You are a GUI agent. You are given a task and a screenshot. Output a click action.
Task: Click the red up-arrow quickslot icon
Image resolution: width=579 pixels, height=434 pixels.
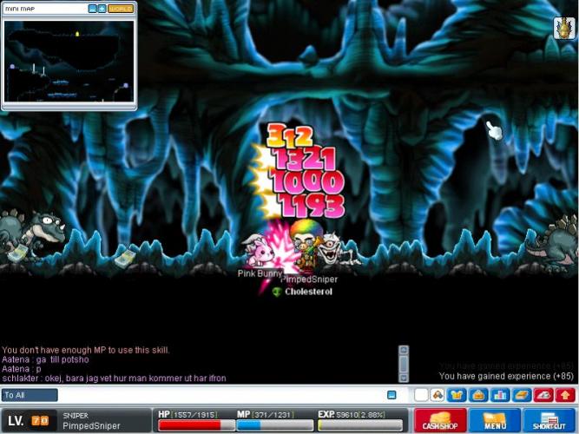564,395
